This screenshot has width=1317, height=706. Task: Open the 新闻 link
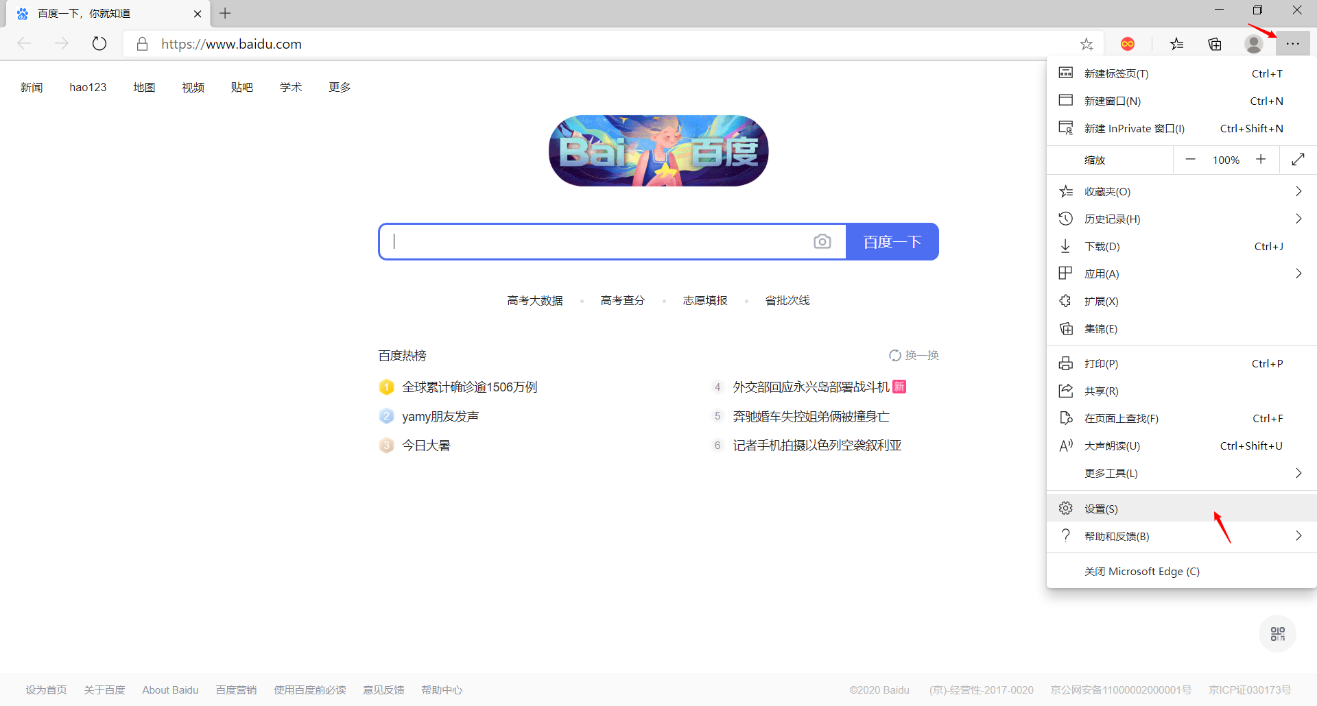(x=32, y=87)
